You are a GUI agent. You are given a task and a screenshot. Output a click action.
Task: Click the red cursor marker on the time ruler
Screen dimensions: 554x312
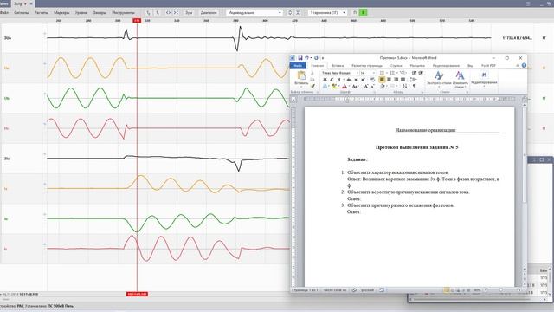(x=137, y=21)
